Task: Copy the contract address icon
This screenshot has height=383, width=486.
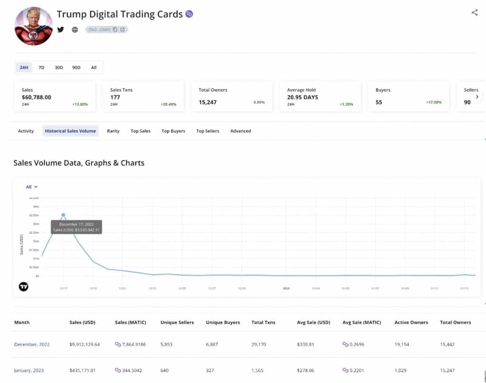Action: tap(115, 29)
